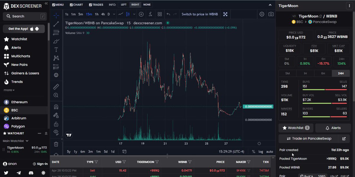
Task: Select the ruler measure tool
Action: (x=56, y=87)
